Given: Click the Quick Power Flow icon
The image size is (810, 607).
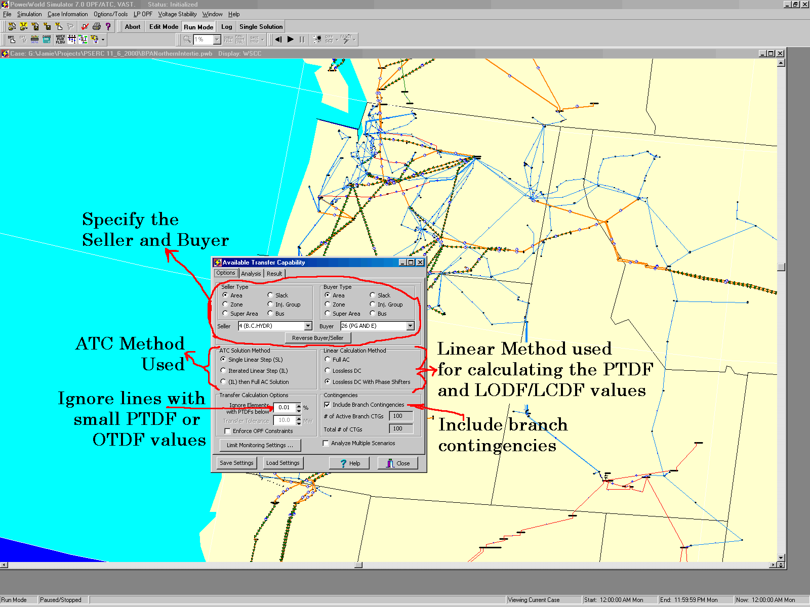Looking at the screenshot, I should [x=60, y=39].
